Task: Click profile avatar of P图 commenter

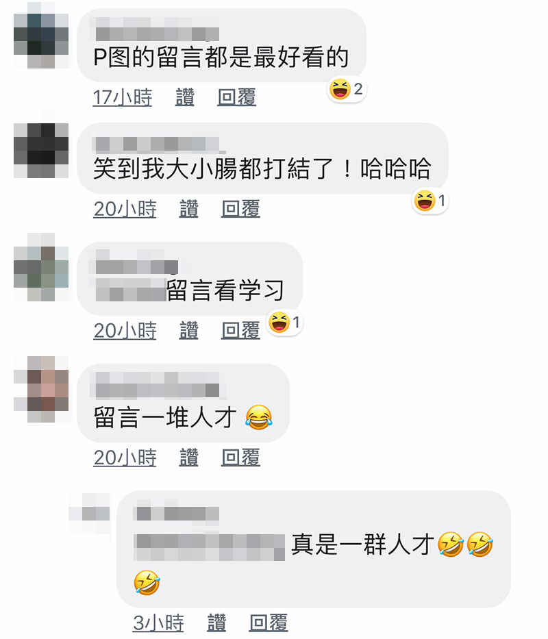Action: pos(41,41)
